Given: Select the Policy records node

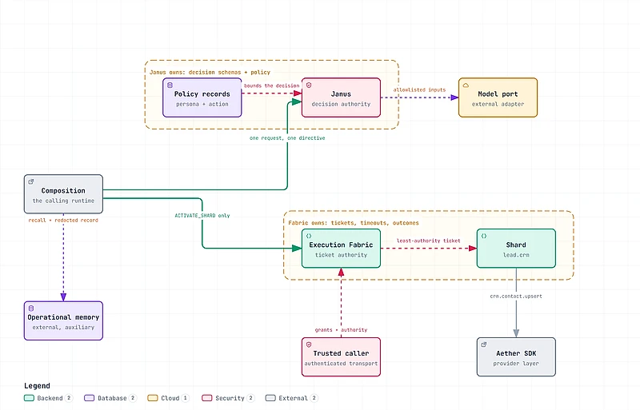Looking at the screenshot, I should [202, 98].
